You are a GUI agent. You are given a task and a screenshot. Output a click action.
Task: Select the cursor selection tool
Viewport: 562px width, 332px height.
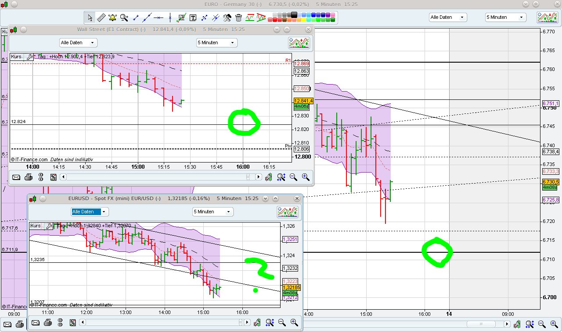coord(91,18)
